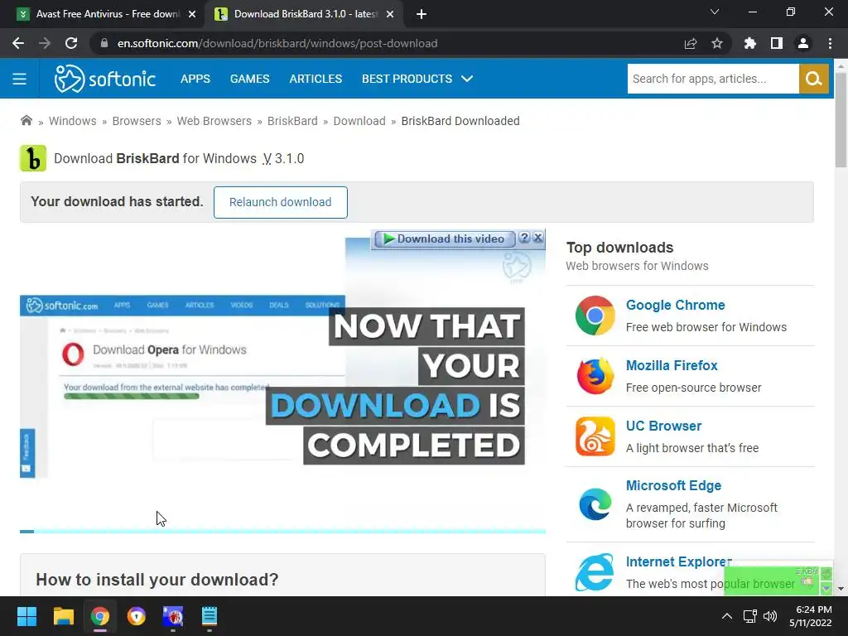Open the GAMES menu
848x636 pixels.
click(249, 79)
